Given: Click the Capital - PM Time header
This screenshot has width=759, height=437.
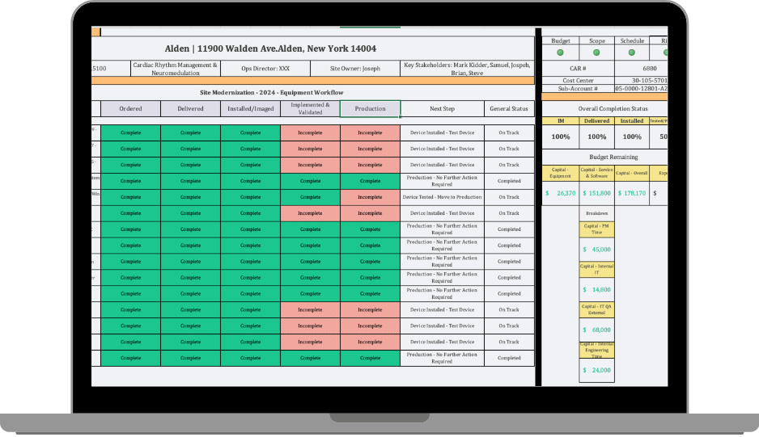Looking at the screenshot, I should tap(597, 229).
